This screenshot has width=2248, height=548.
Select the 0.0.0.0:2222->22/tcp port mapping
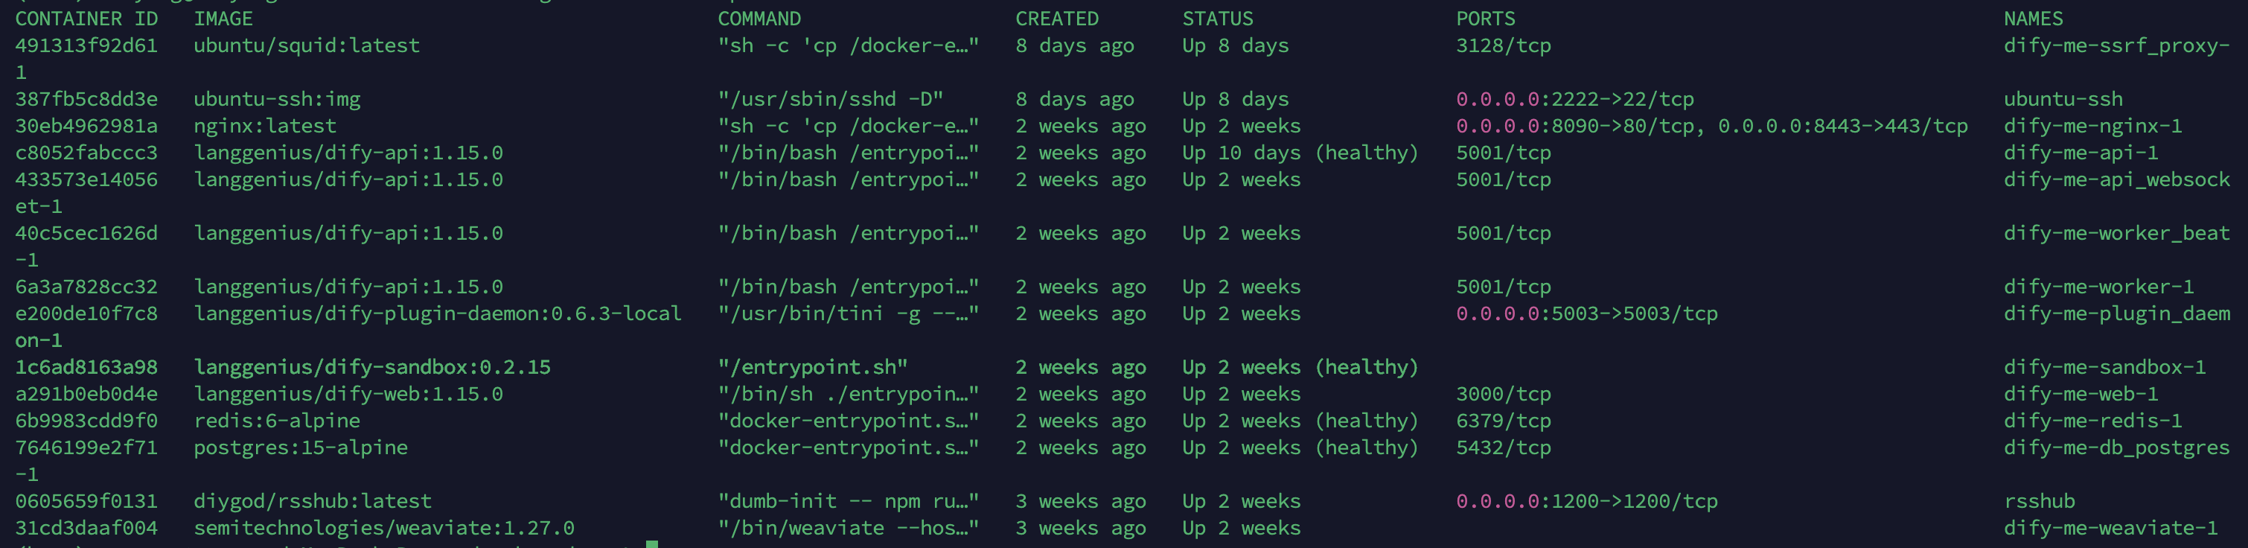[1574, 100]
